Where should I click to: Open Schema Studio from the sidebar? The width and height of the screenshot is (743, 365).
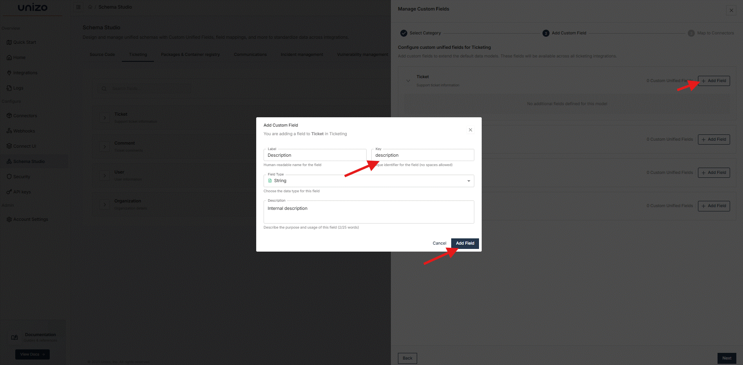29,161
